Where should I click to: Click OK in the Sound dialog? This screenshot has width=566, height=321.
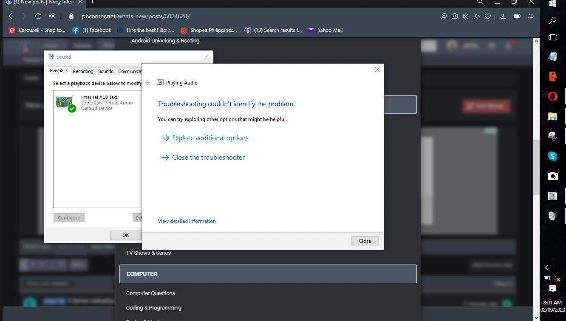126,235
